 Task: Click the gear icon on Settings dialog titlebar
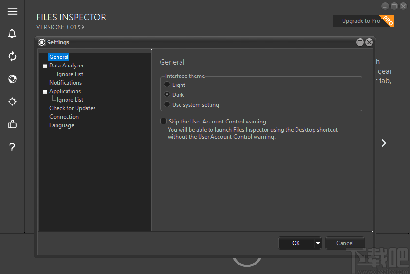coord(41,42)
